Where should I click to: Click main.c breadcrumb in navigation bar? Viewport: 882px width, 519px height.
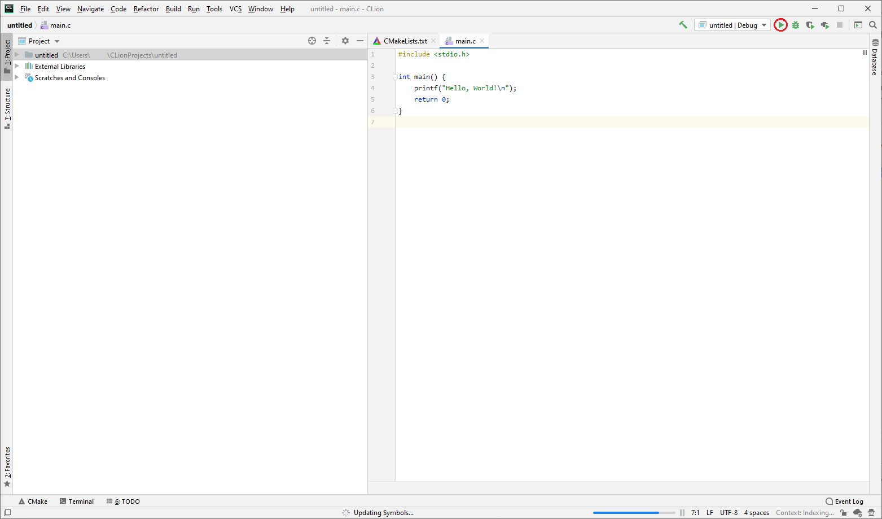tap(55, 25)
